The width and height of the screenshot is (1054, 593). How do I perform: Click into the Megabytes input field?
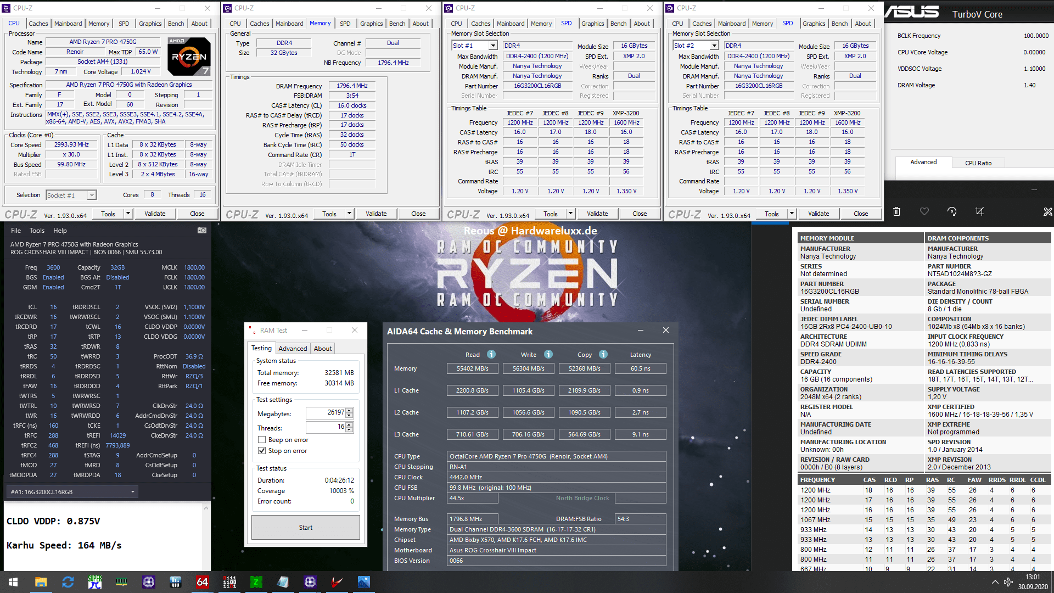coord(326,412)
